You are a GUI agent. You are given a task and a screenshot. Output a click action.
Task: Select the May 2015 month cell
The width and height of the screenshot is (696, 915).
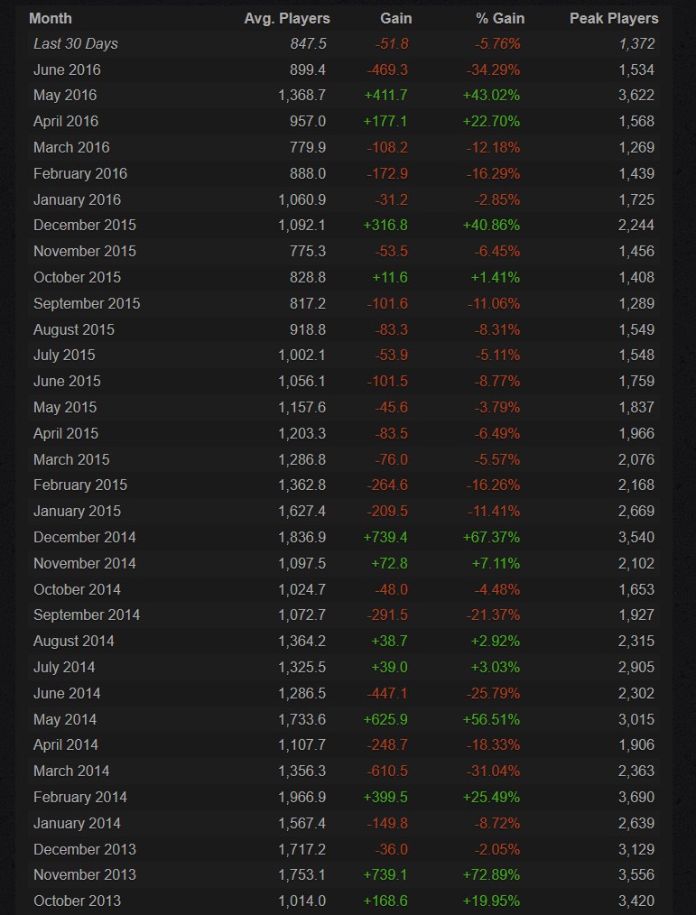tap(65, 407)
